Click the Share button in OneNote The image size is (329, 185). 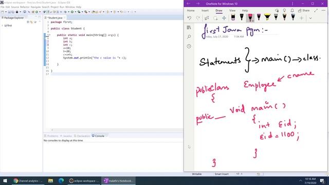[x=304, y=10]
